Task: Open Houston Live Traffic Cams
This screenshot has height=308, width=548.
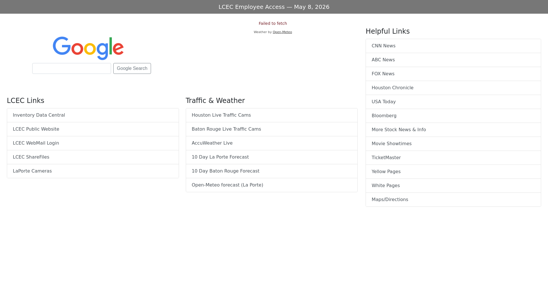Action: pos(271,115)
